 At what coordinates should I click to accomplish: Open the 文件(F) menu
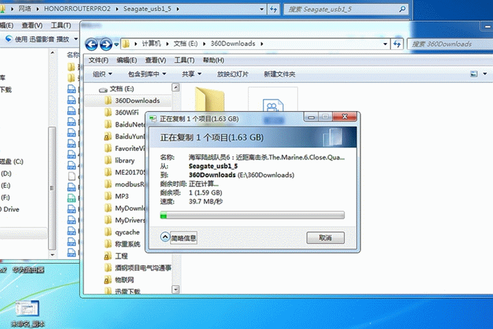coord(98,60)
